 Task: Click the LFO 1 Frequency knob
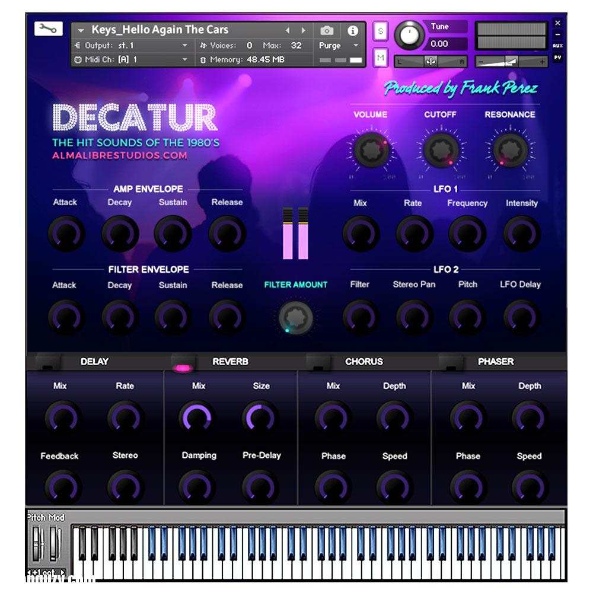point(467,234)
